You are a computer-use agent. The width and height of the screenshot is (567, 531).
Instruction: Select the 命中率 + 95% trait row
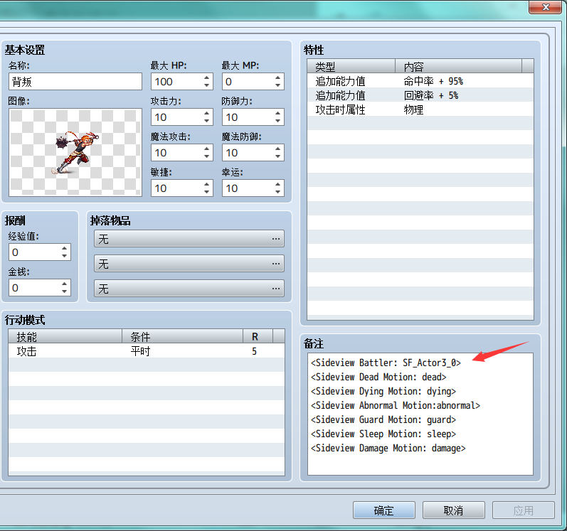pyautogui.click(x=420, y=80)
